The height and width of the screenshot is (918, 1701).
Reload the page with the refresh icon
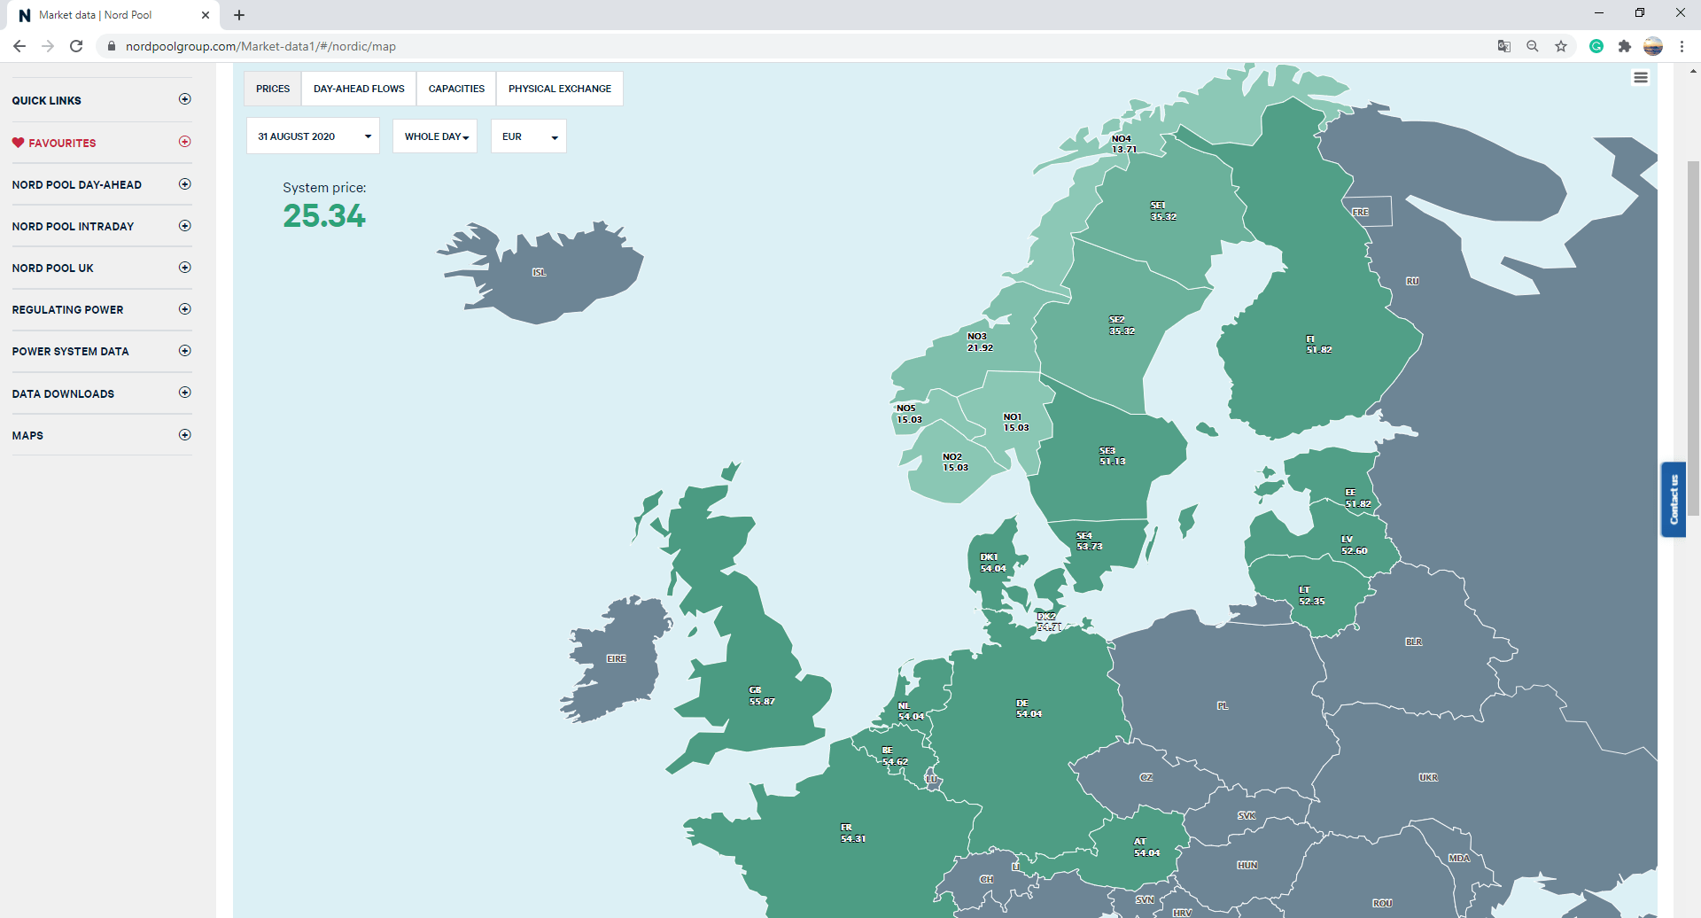click(76, 46)
